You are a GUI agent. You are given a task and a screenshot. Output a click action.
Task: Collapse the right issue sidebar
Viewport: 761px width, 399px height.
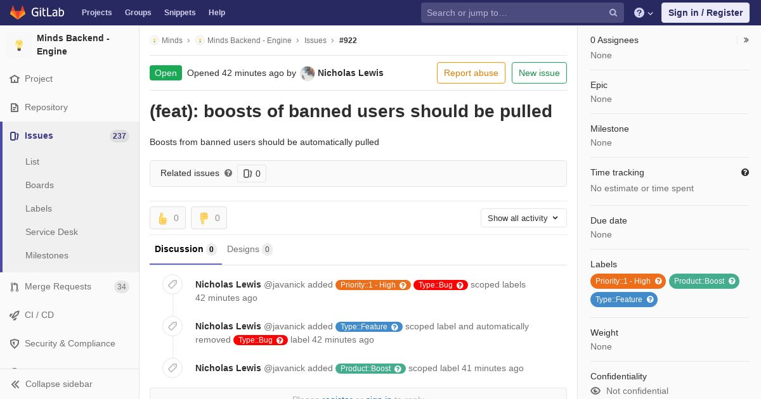pos(746,40)
